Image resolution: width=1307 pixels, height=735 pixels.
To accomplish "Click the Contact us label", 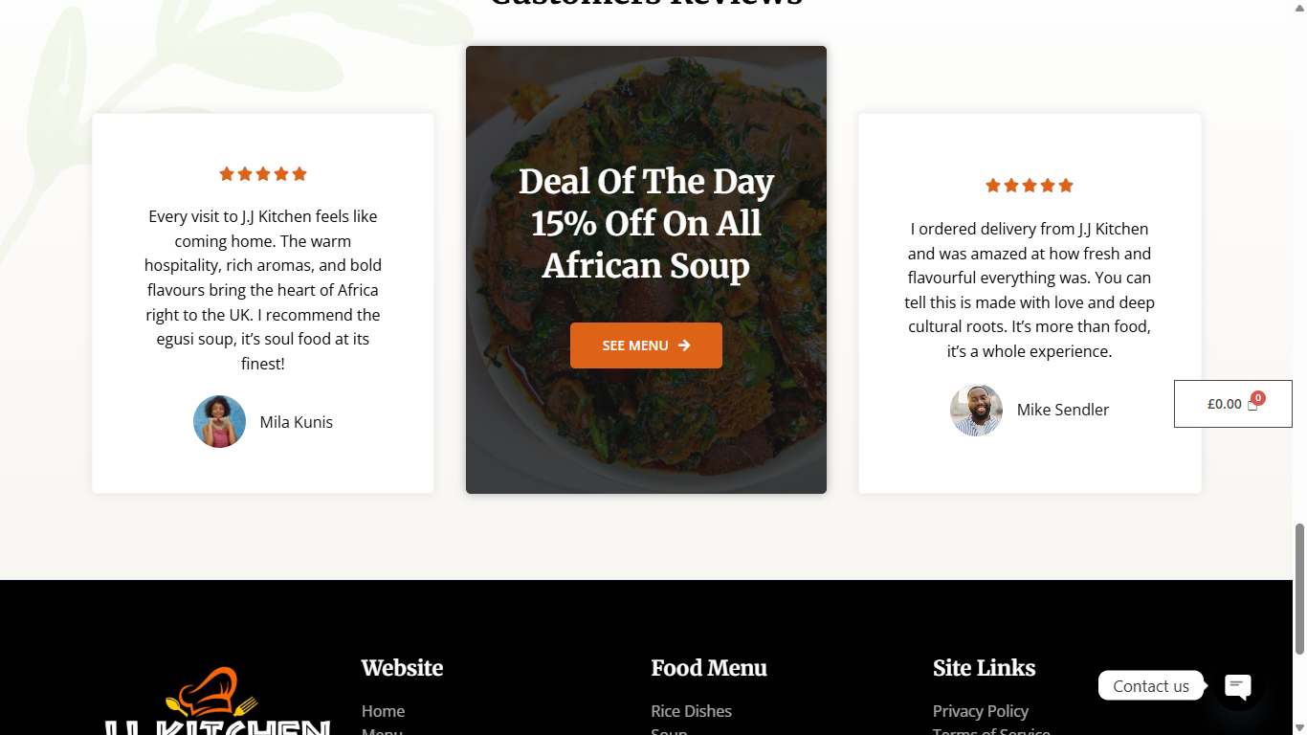I will (x=1150, y=686).
